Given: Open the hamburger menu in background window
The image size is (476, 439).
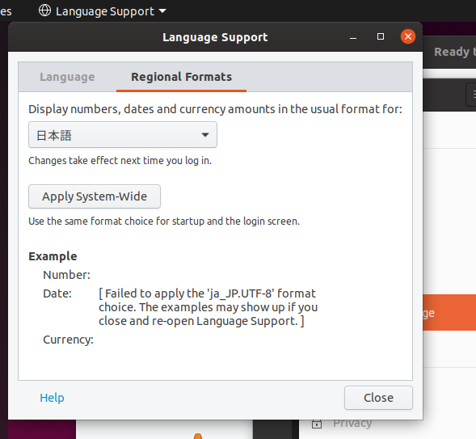Looking at the screenshot, I should pos(472,95).
